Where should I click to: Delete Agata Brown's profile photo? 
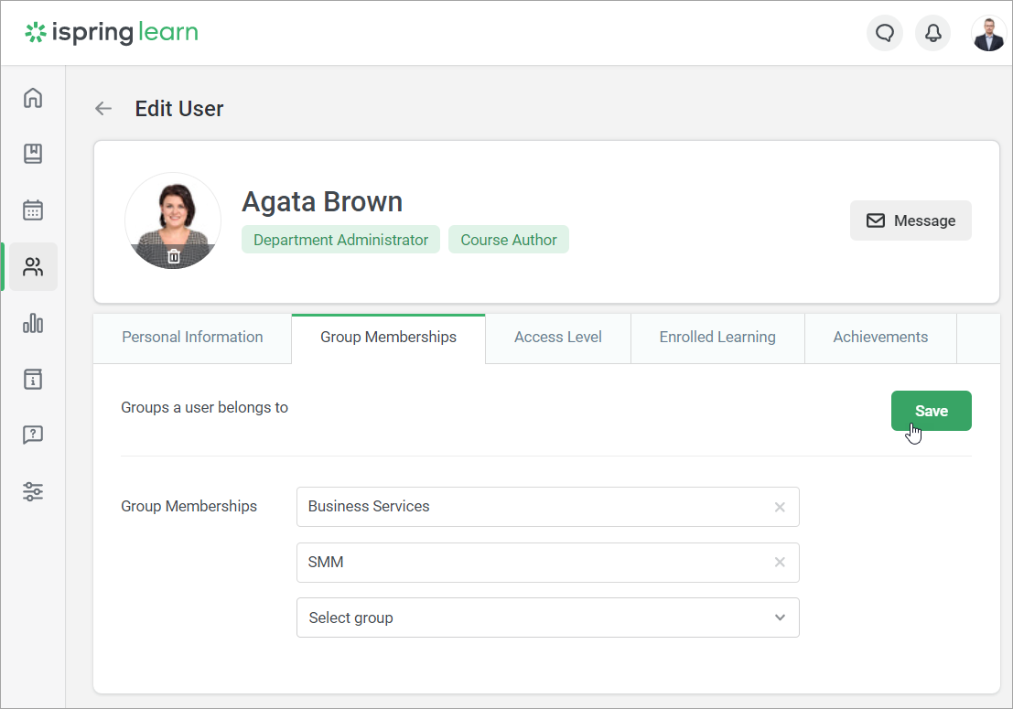[174, 256]
